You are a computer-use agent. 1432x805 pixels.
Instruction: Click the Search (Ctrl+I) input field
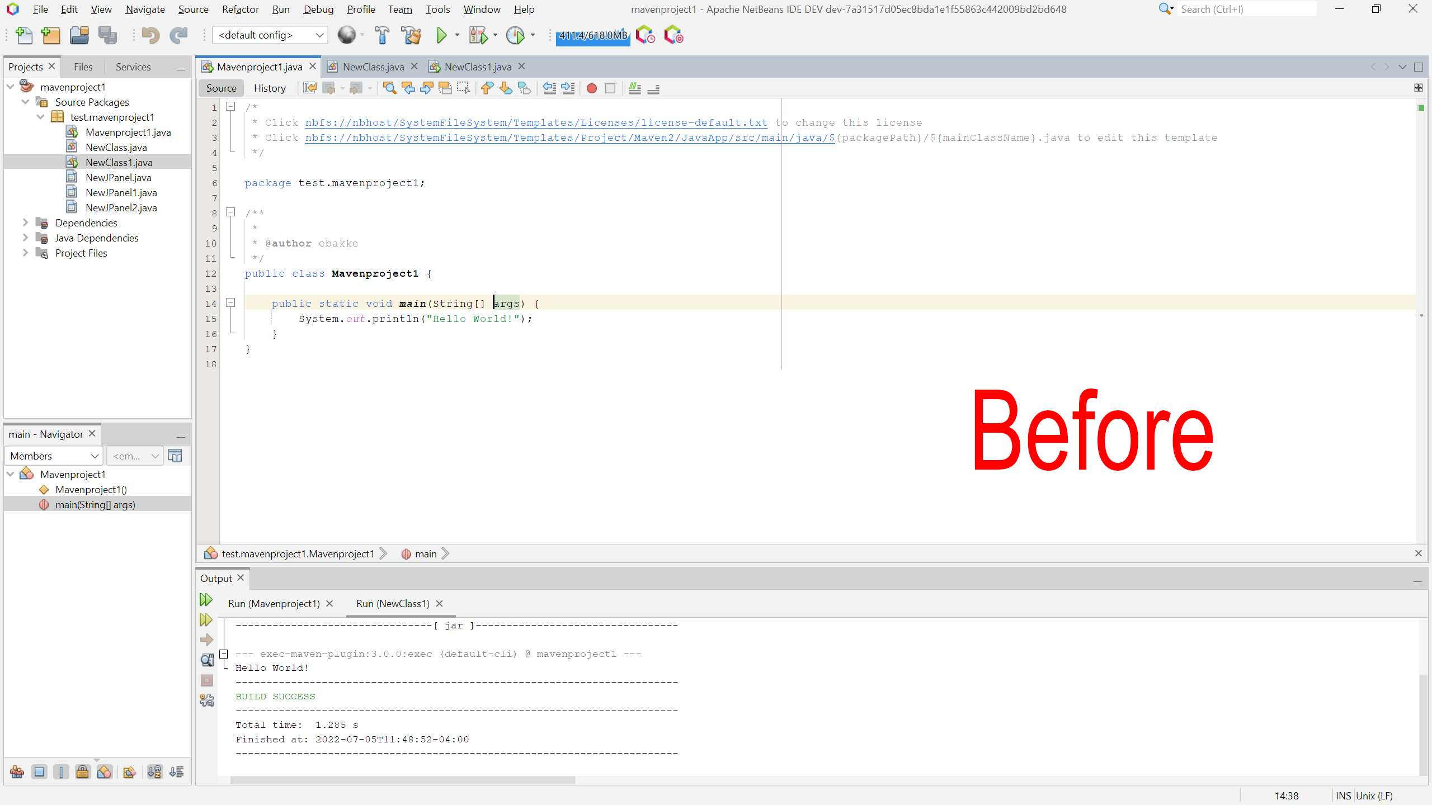point(1246,9)
